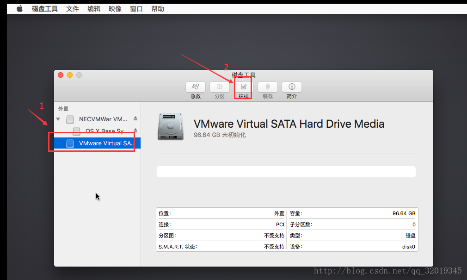
Task: Click the VMware Virtual SA drive icon
Action: click(x=70, y=143)
